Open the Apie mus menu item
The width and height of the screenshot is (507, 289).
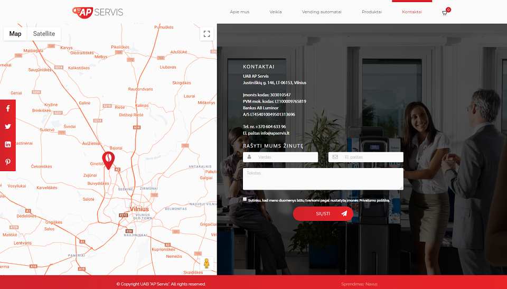tap(240, 12)
